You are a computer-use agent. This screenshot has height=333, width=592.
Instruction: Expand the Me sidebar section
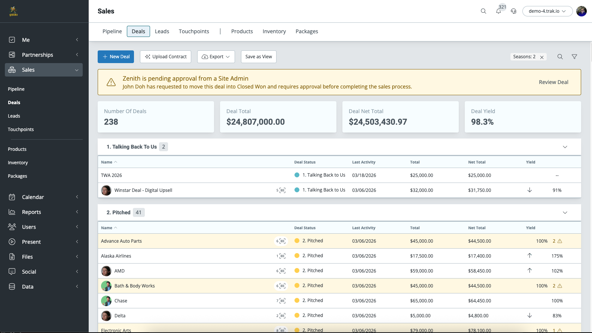point(77,40)
